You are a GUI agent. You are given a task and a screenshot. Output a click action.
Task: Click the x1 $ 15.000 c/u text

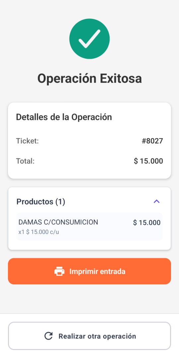coord(39,232)
